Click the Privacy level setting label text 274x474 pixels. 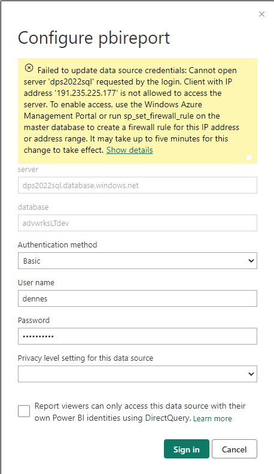coord(86,358)
